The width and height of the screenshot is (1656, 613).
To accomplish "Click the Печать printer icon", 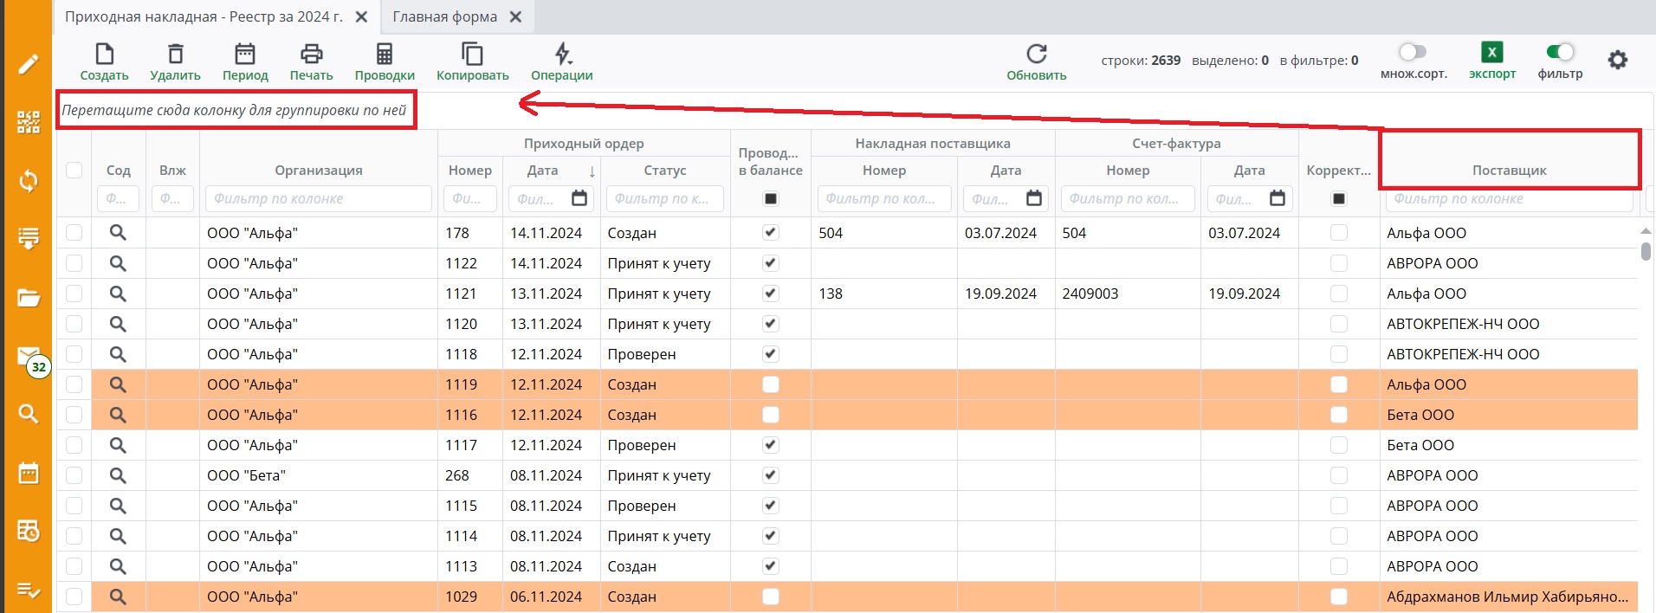I will click(311, 55).
